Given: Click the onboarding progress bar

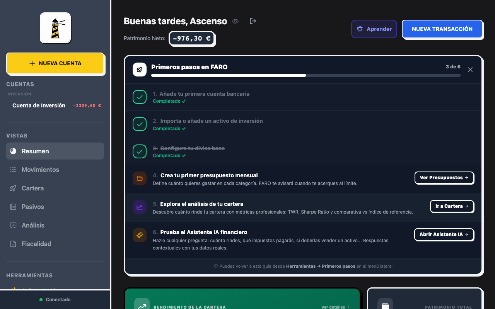Looking at the screenshot, I should tap(306, 75).
